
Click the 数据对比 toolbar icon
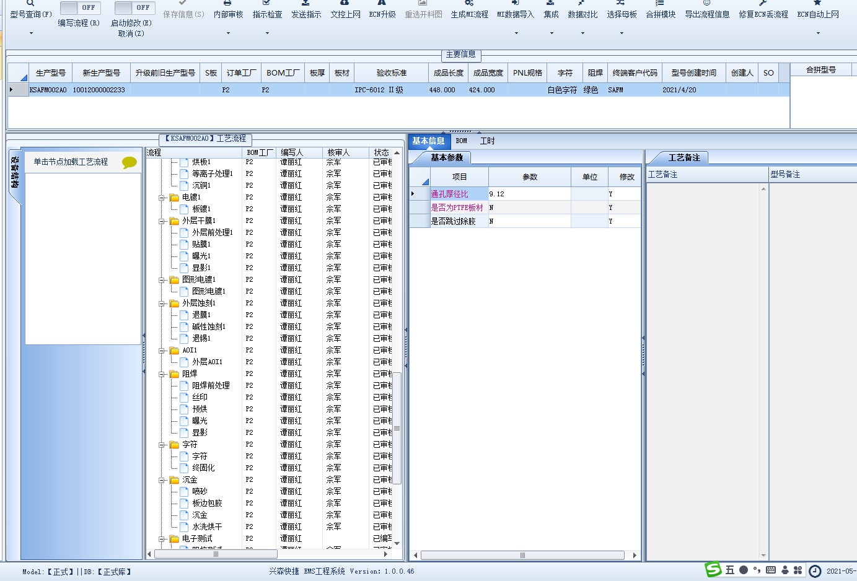point(582,3)
